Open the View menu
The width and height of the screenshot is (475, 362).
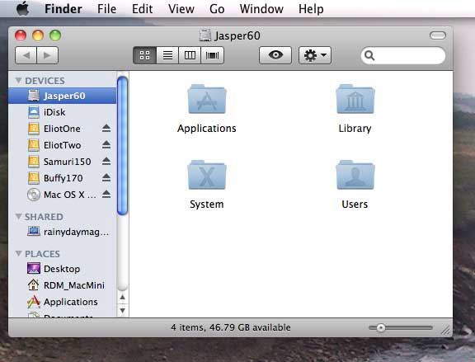181,9
